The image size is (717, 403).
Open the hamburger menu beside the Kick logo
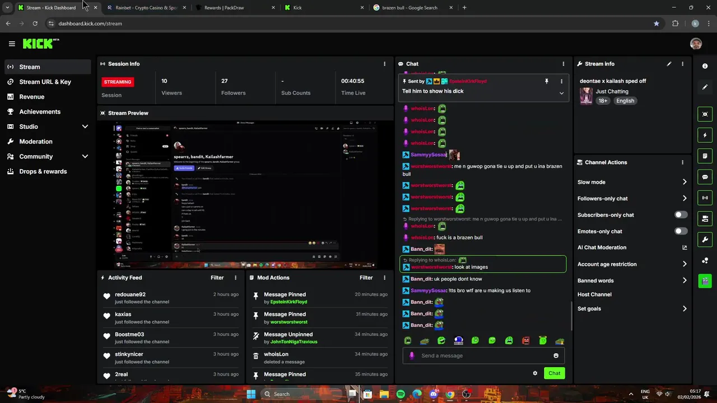(x=12, y=44)
